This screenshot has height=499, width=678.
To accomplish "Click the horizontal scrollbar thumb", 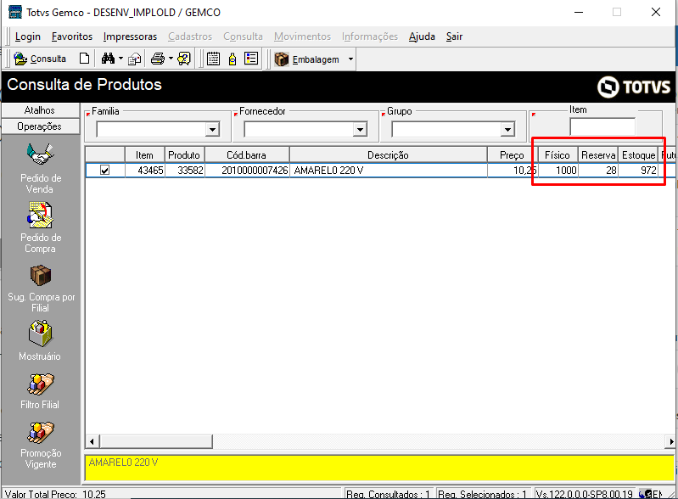I will point(155,441).
